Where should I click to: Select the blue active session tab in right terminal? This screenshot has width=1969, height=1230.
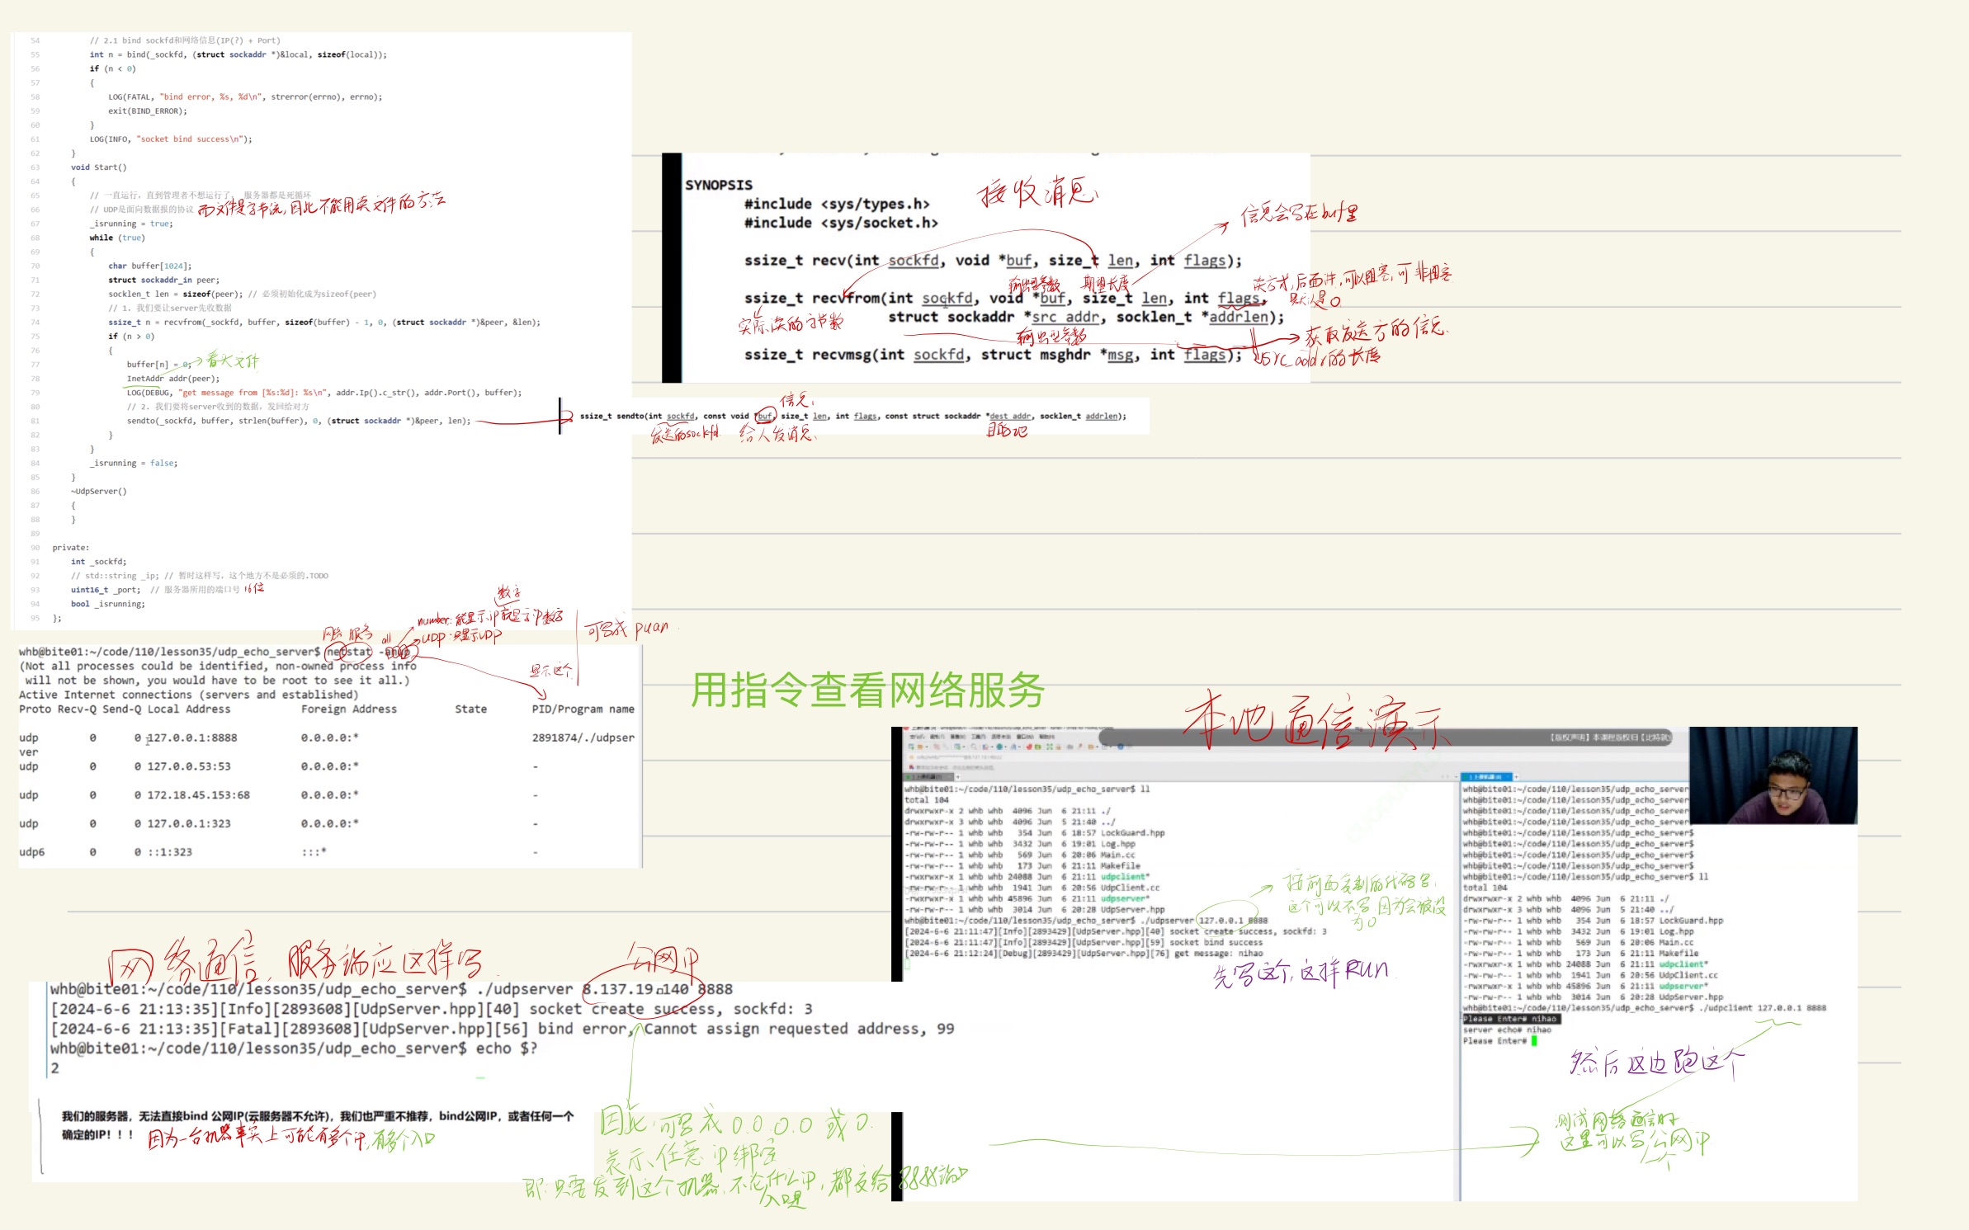(x=1485, y=777)
